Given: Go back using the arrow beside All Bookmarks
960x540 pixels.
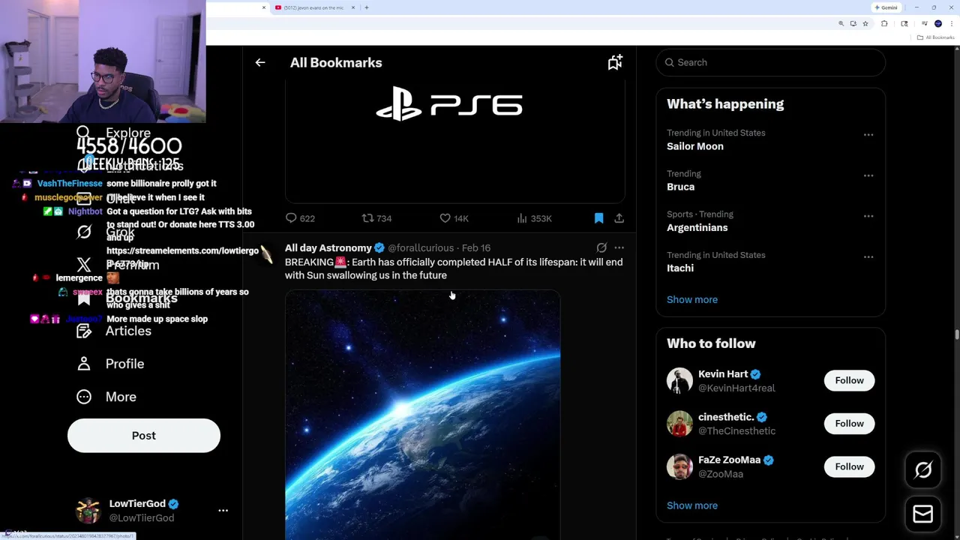Looking at the screenshot, I should tap(260, 63).
